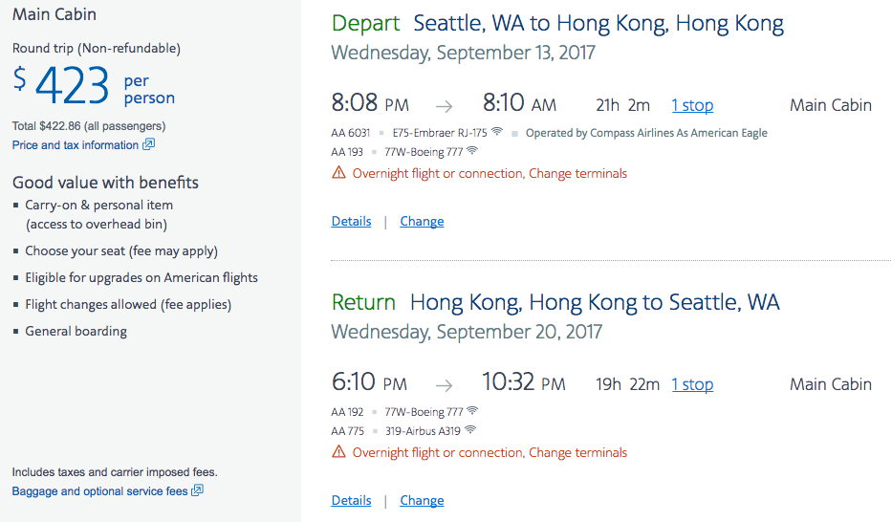Click external-link icon beside Baggage fees
This screenshot has width=892, height=522.
pos(197,491)
